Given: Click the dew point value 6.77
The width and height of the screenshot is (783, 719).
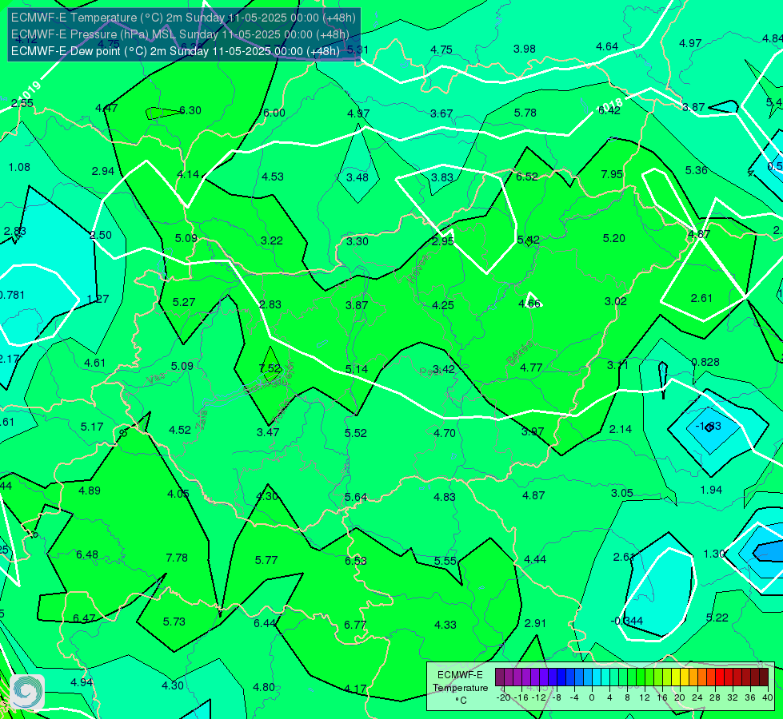Looking at the screenshot, I should click(355, 625).
